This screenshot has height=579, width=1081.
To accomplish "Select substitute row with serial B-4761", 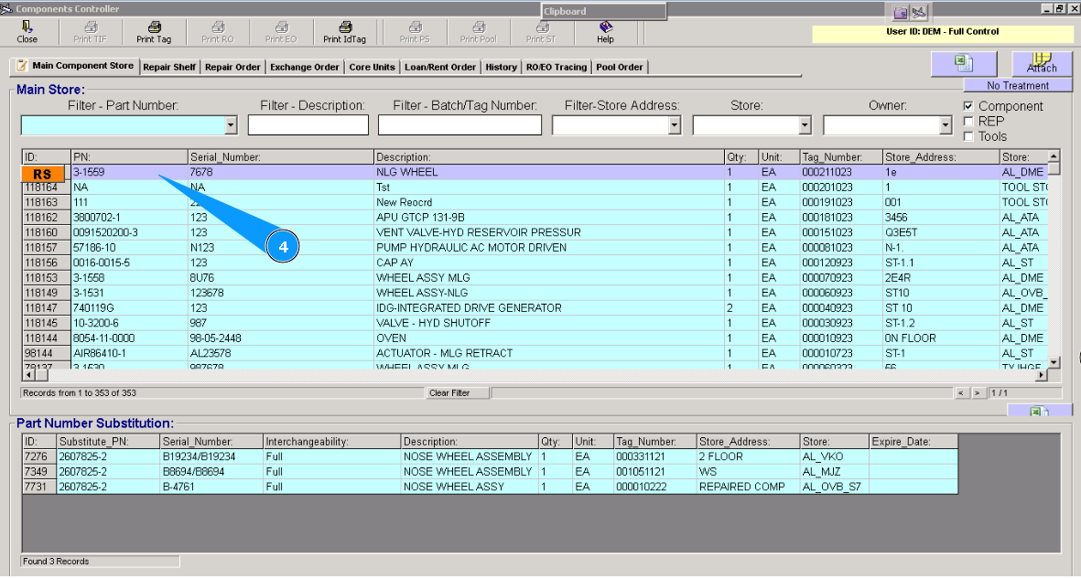I will pos(491,487).
